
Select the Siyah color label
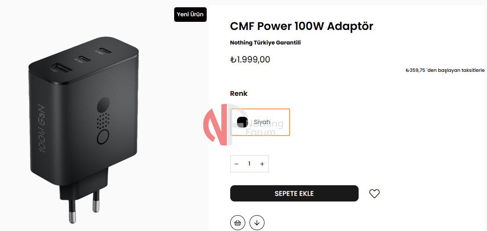point(262,122)
